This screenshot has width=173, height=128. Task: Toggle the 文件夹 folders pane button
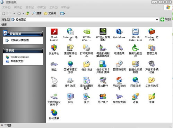50,13
